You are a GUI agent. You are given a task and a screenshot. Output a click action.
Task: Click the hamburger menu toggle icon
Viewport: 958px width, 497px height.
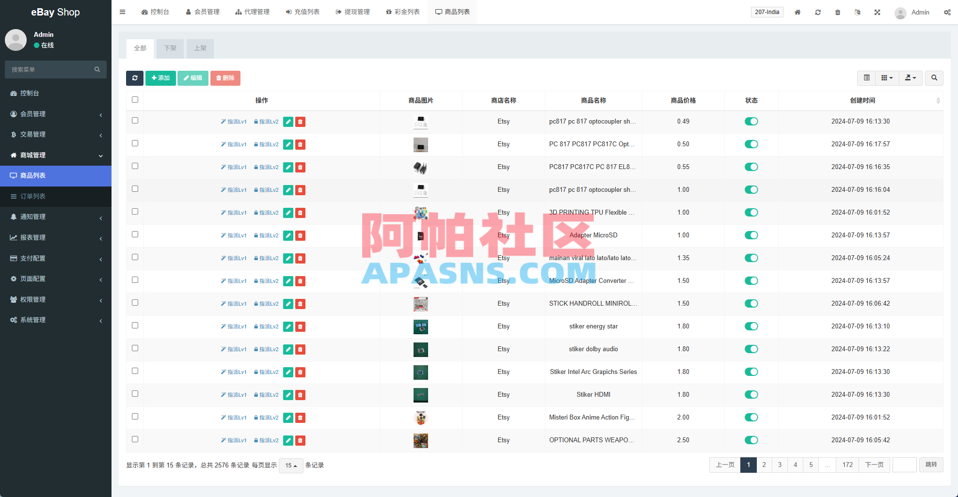123,12
